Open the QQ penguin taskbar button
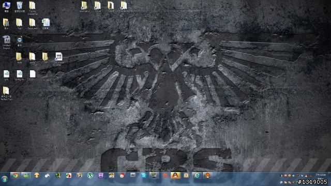Image resolution: width=331 pixels, height=186 pixels. point(175,175)
